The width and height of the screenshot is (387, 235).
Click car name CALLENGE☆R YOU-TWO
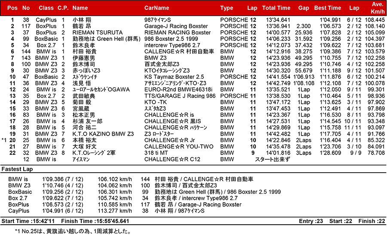coord(179,146)
